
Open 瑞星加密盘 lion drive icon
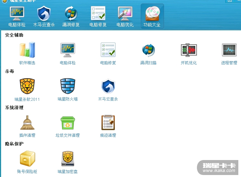click(68, 159)
